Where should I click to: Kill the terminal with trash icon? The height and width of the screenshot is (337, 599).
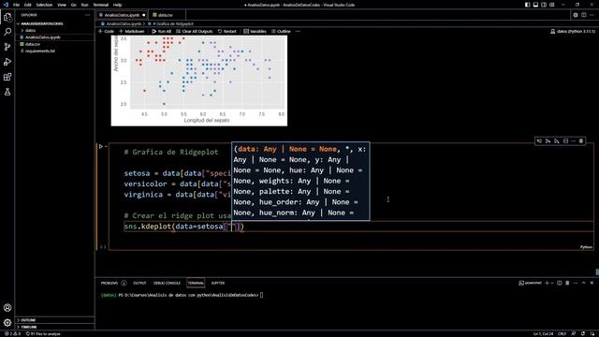coord(567,283)
